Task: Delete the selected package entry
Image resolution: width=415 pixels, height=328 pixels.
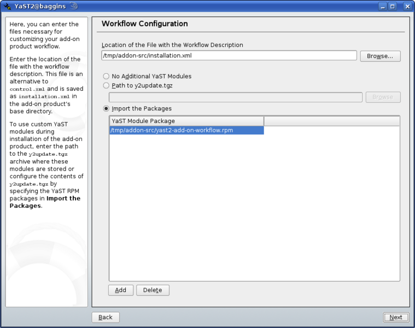Action: click(153, 290)
